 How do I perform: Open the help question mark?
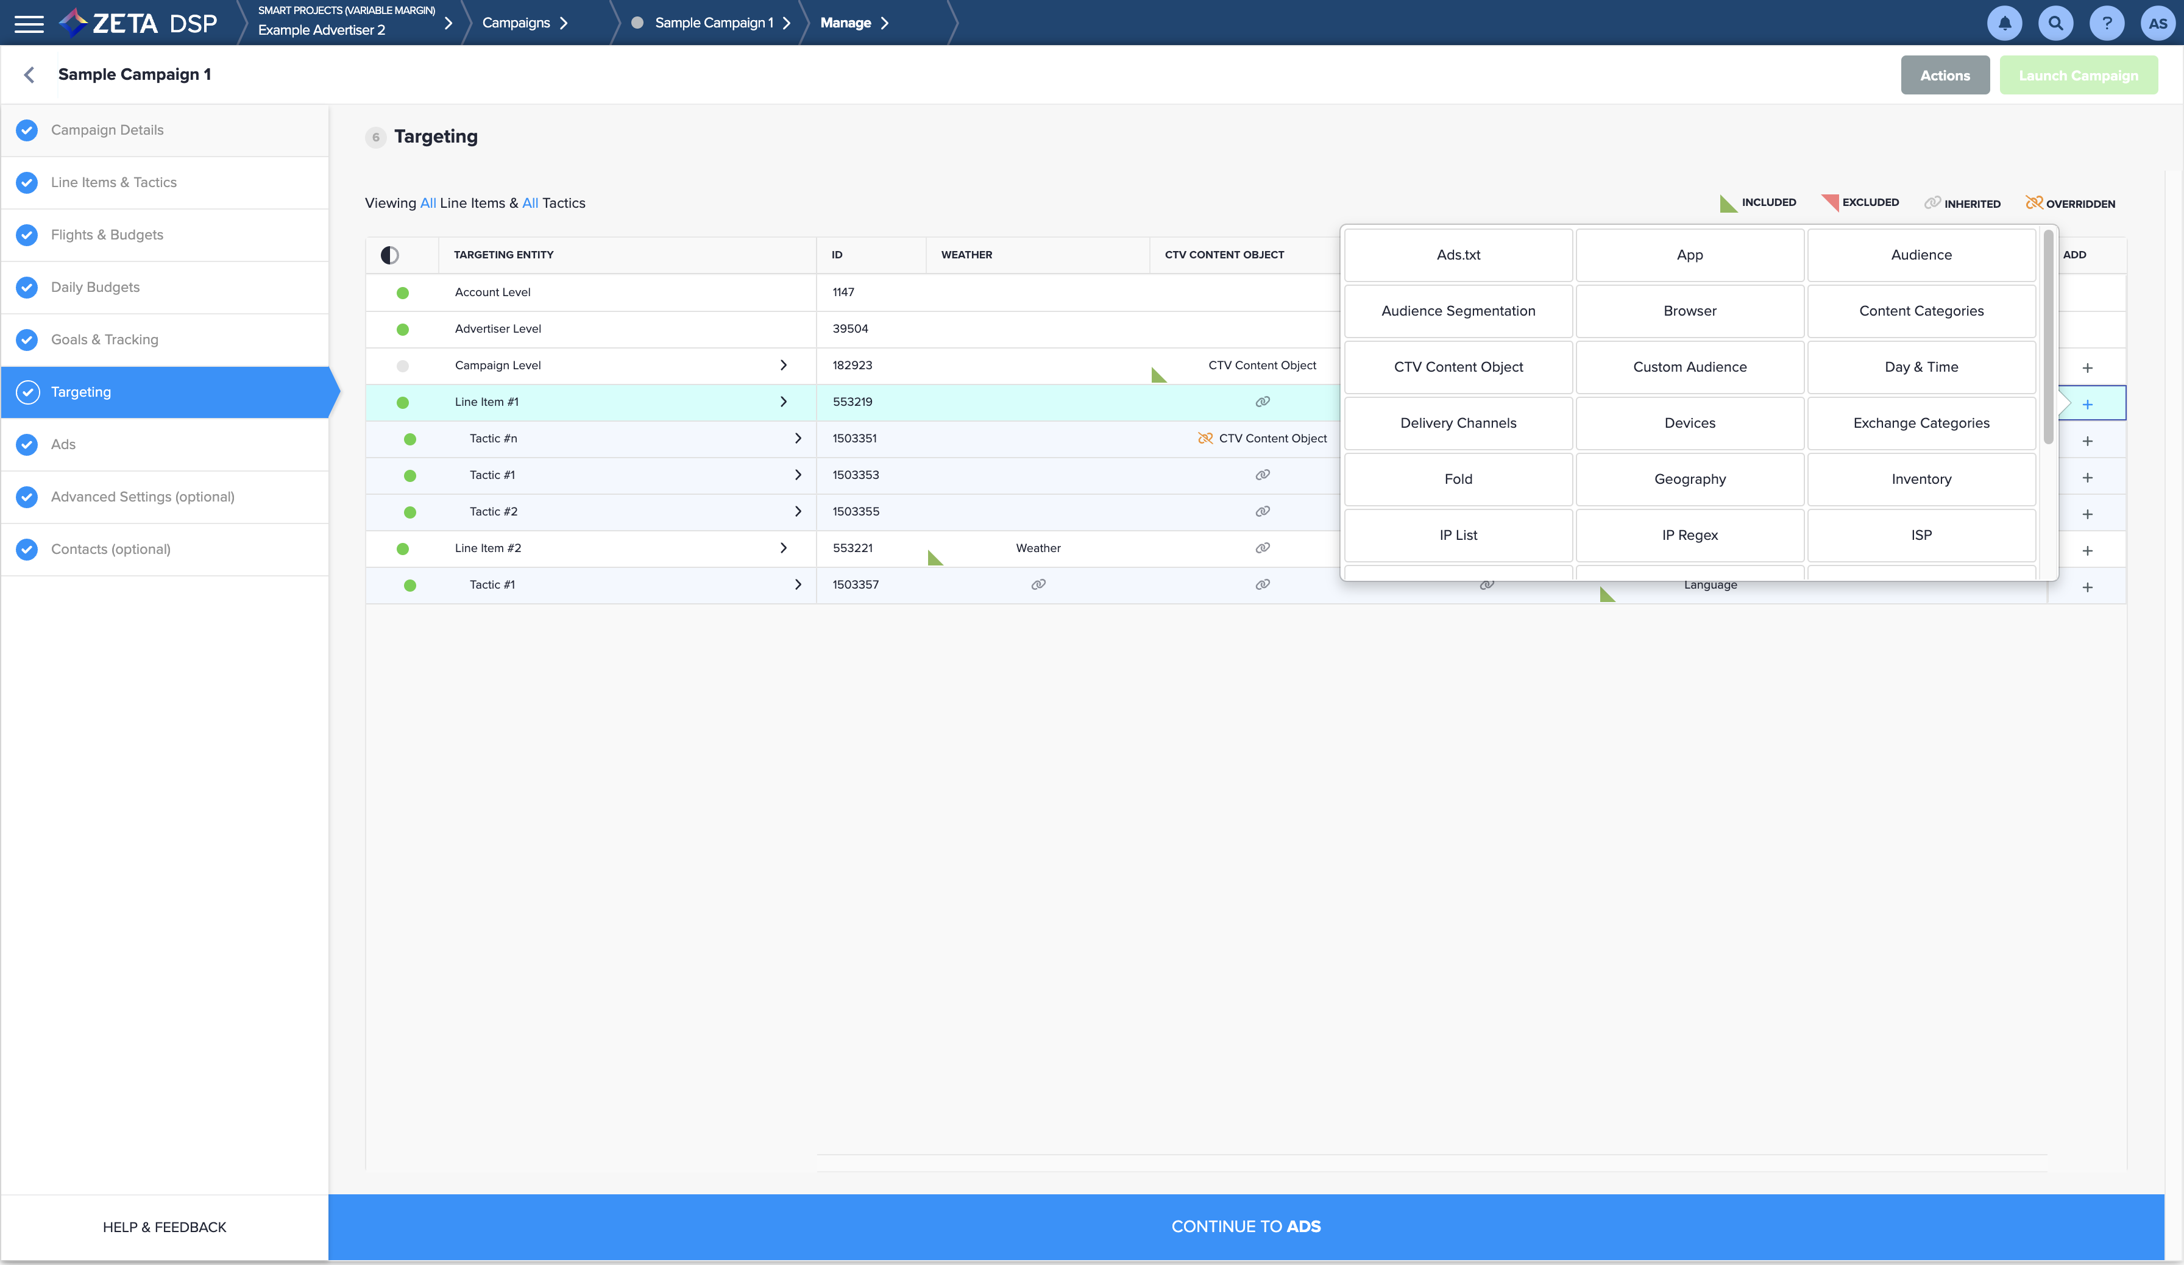click(2107, 23)
